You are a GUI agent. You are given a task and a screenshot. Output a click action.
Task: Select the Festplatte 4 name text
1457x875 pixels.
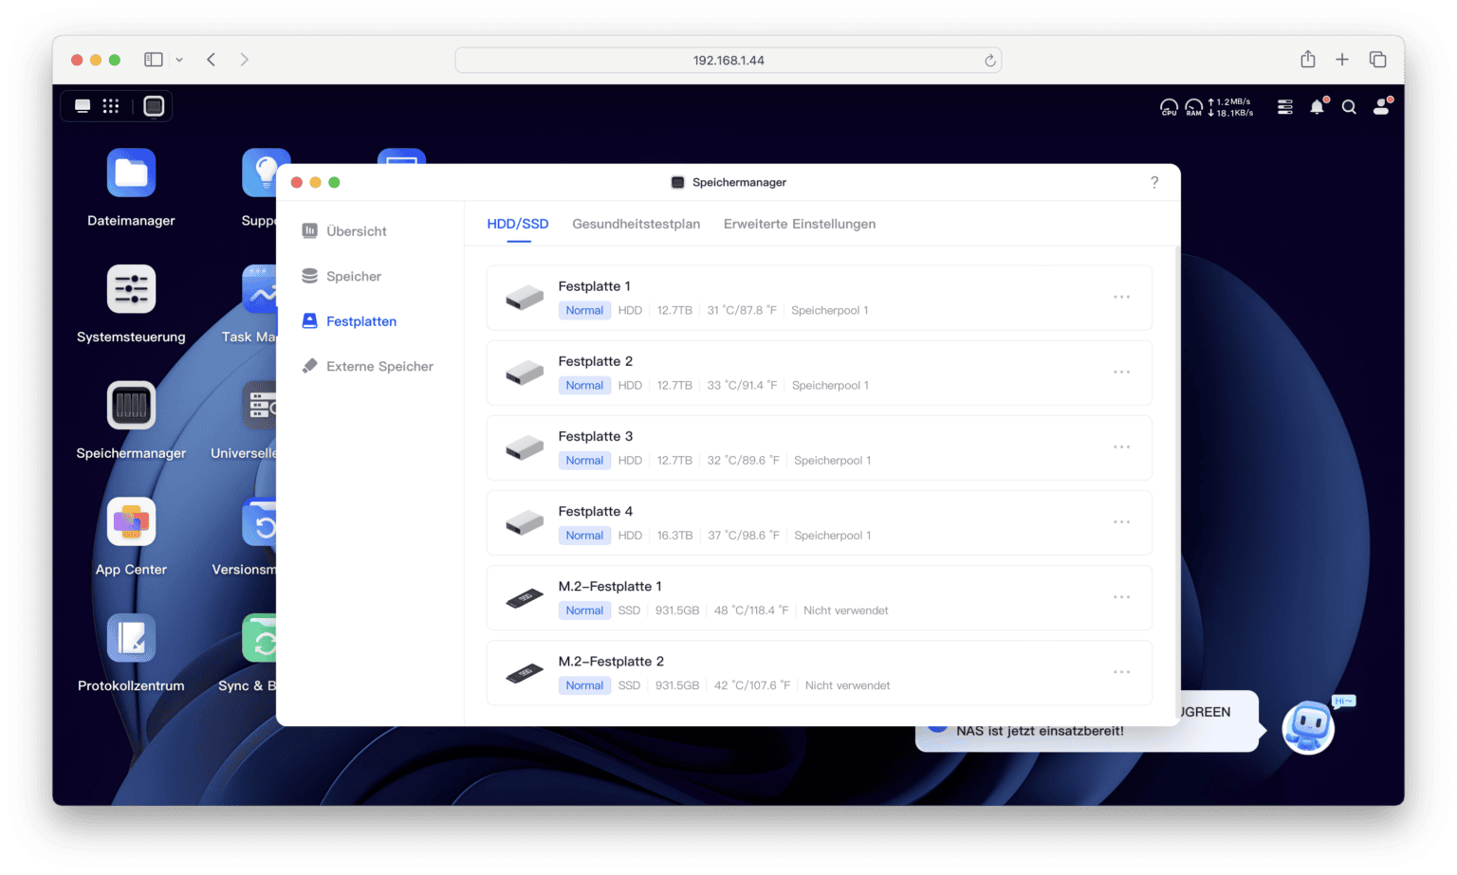coord(596,511)
